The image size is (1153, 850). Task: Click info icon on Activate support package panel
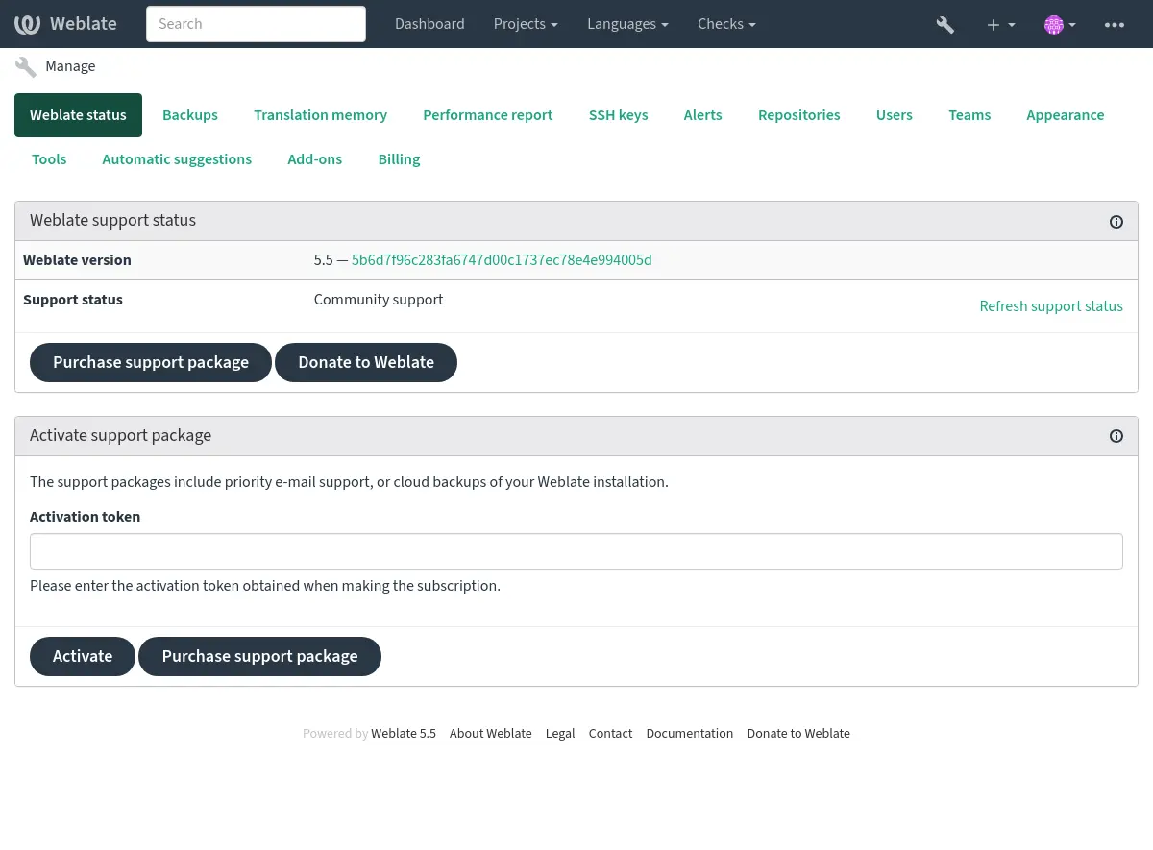[x=1116, y=436]
